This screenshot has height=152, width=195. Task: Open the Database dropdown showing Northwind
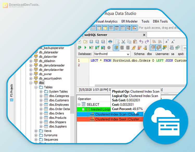[x=112, y=54]
